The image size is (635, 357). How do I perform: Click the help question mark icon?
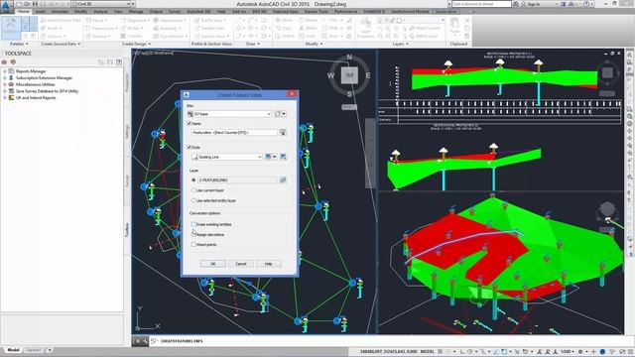[586, 4]
